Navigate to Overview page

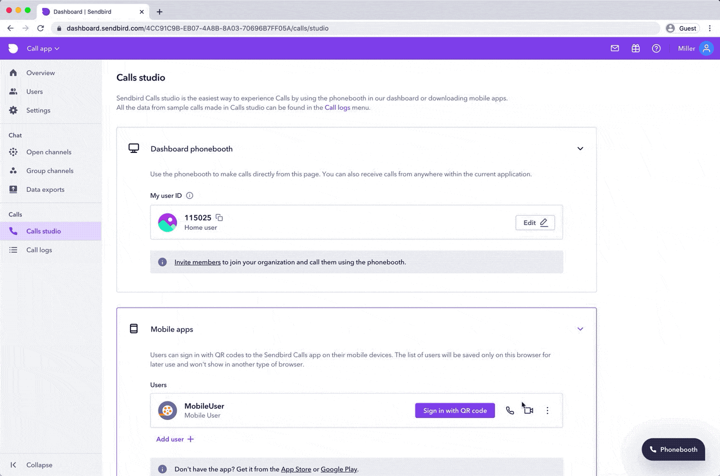[x=40, y=73]
